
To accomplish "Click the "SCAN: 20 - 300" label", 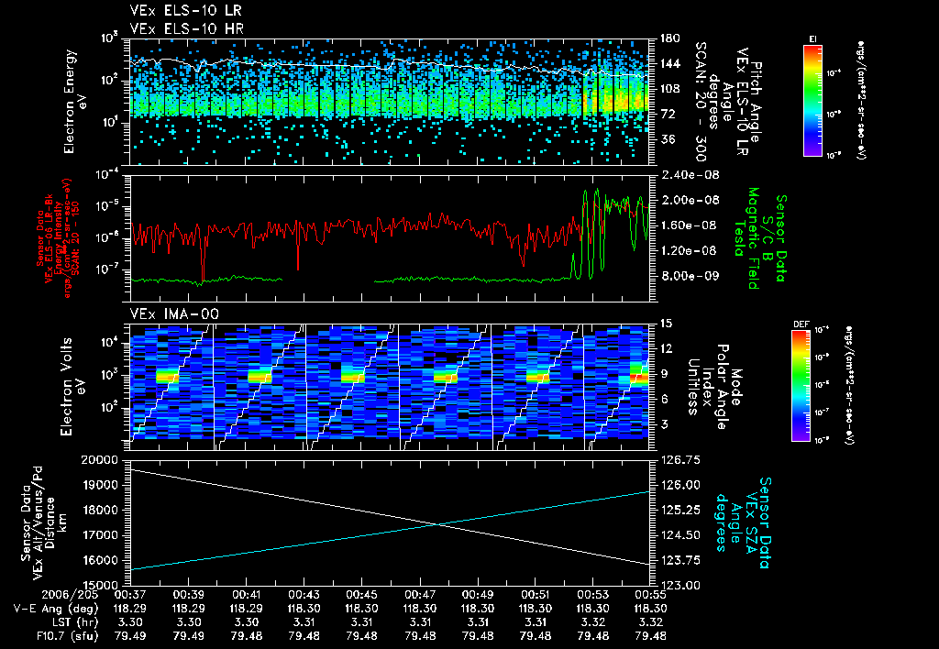I will (x=700, y=101).
